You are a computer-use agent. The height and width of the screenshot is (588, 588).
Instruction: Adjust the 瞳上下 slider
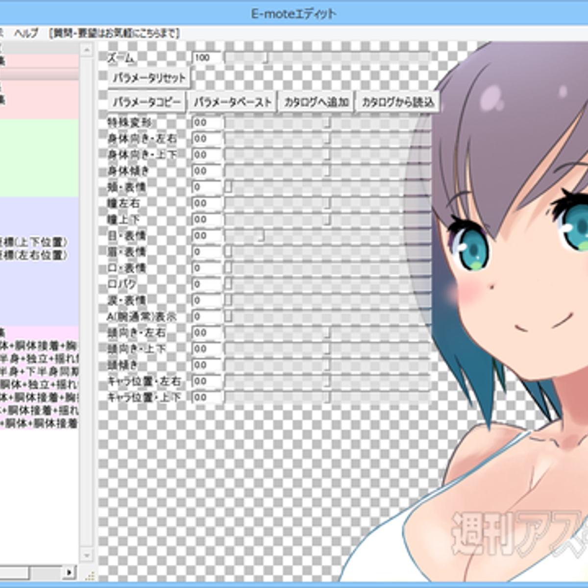click(x=327, y=220)
